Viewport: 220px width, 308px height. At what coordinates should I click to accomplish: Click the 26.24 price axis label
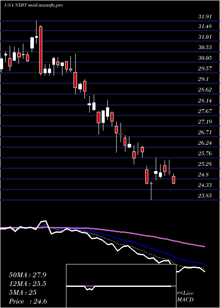(205, 143)
